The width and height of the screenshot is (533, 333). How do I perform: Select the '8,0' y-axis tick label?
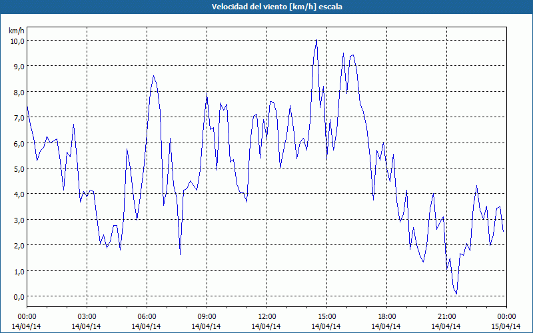pos(19,92)
